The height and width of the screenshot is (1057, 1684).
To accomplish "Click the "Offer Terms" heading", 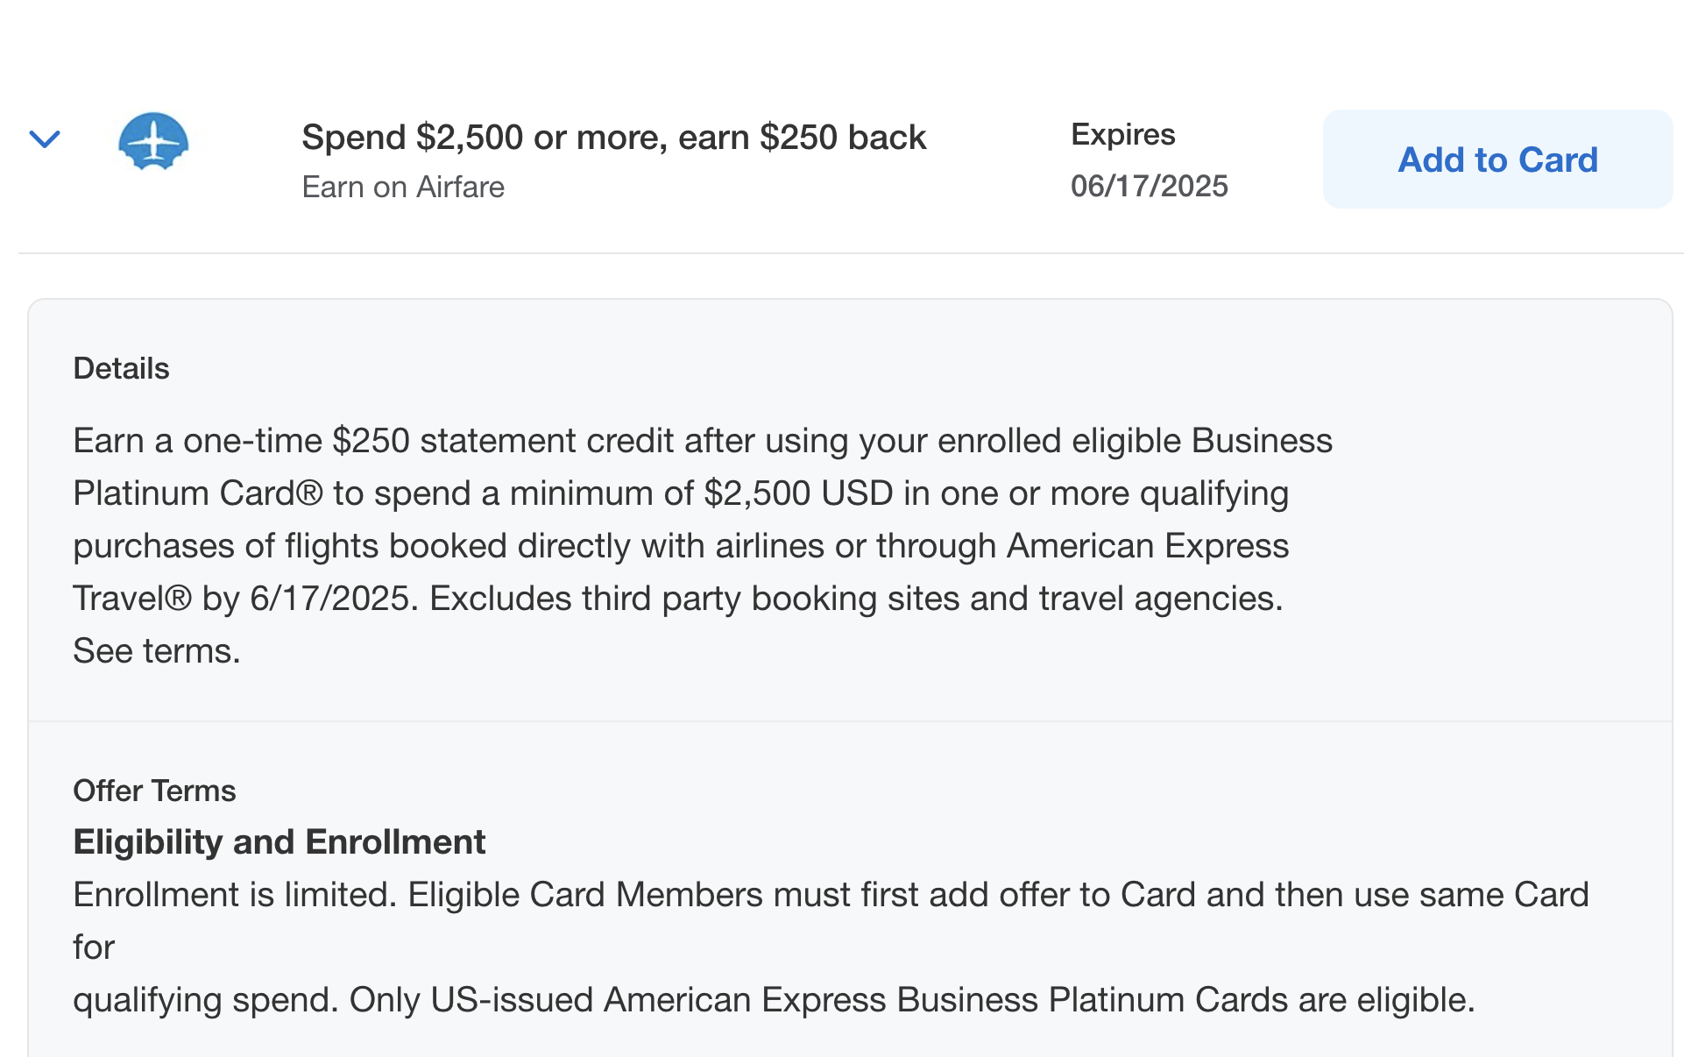I will pyautogui.click(x=154, y=791).
